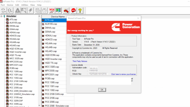The image size is (190, 107).
Task: Click the Authorization code value field
Action: (x=94, y=68)
